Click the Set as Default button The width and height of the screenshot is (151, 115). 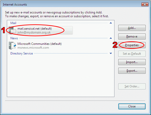[132, 54]
